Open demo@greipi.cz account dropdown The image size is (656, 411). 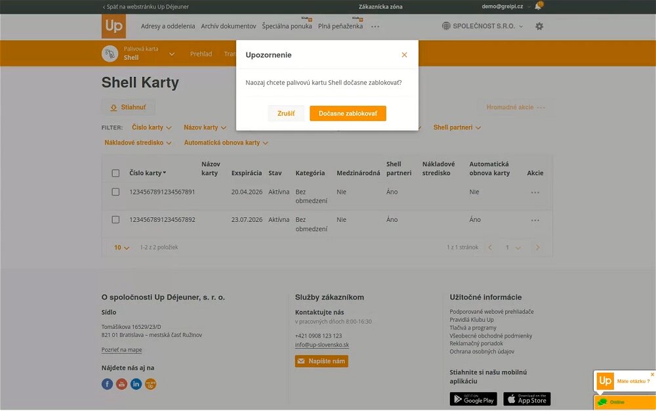point(506,7)
